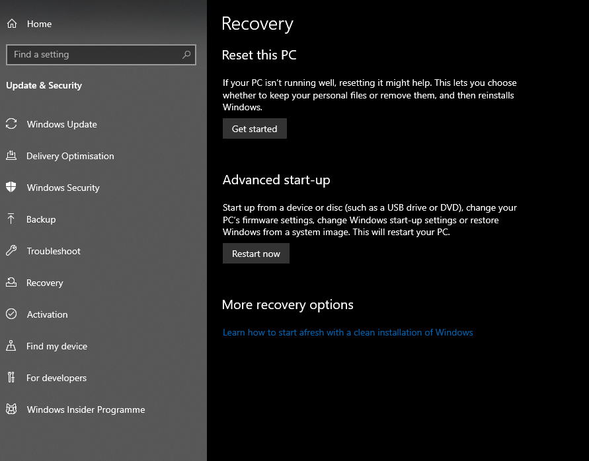Click the "If your PC isn't running well" paragraph
The width and height of the screenshot is (589, 461).
[x=370, y=95]
